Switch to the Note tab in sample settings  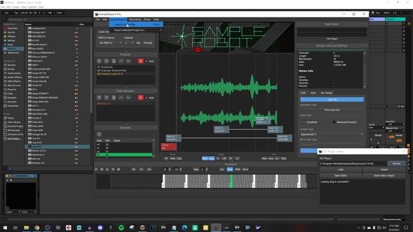(x=313, y=93)
